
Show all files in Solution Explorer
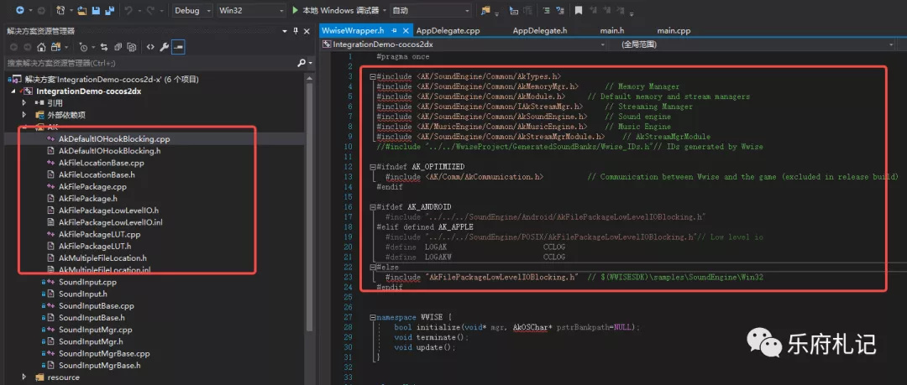coord(132,48)
